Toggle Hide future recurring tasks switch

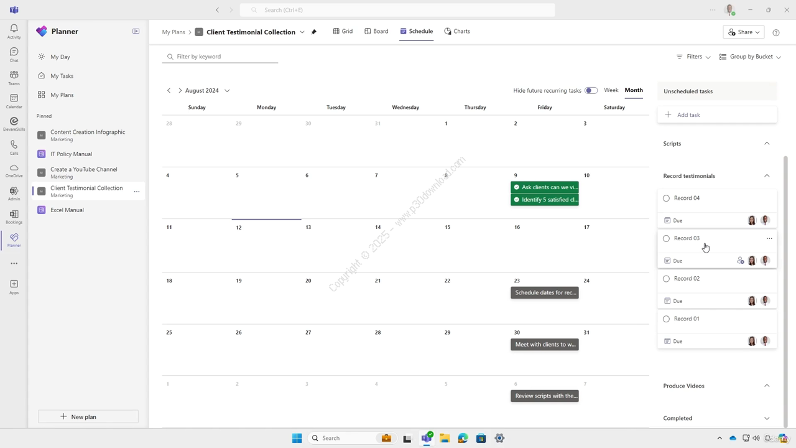pyautogui.click(x=591, y=90)
